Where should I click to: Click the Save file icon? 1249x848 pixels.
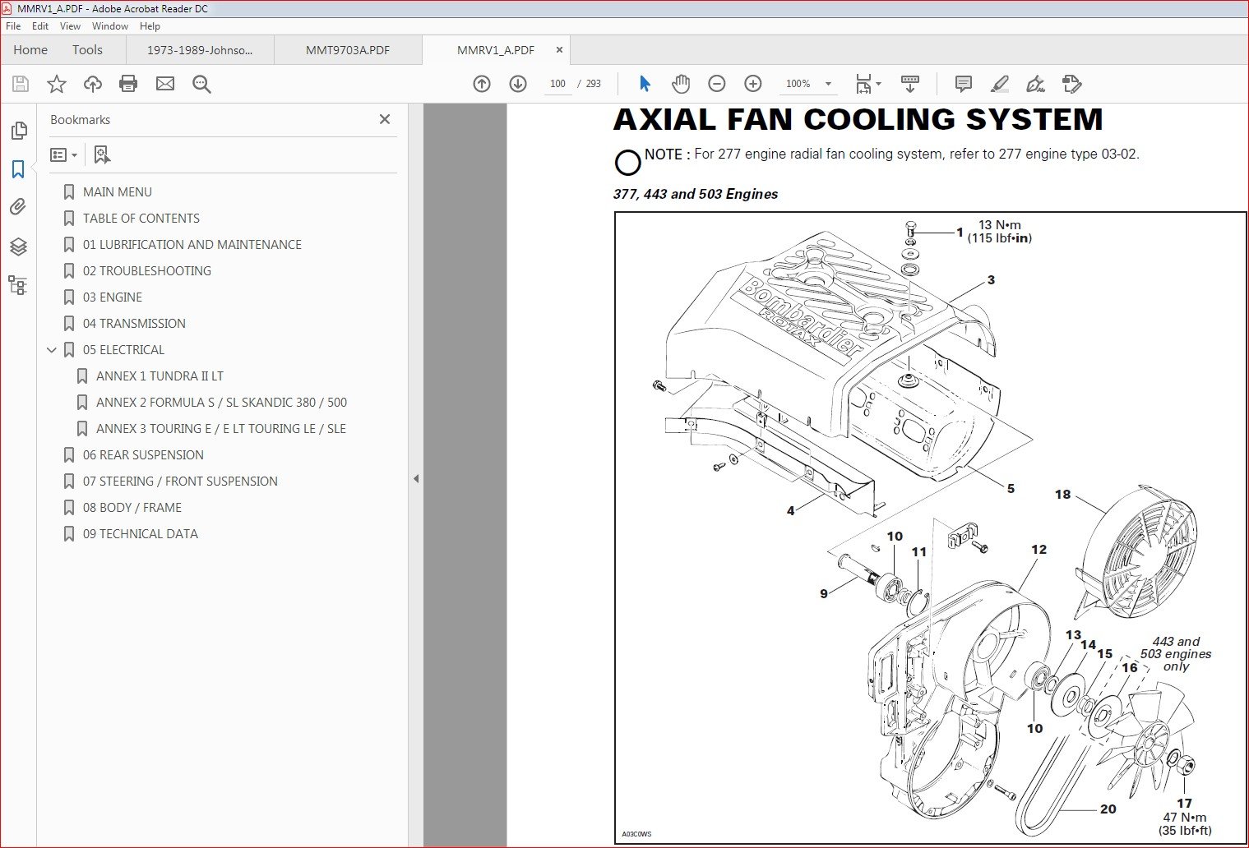21,84
